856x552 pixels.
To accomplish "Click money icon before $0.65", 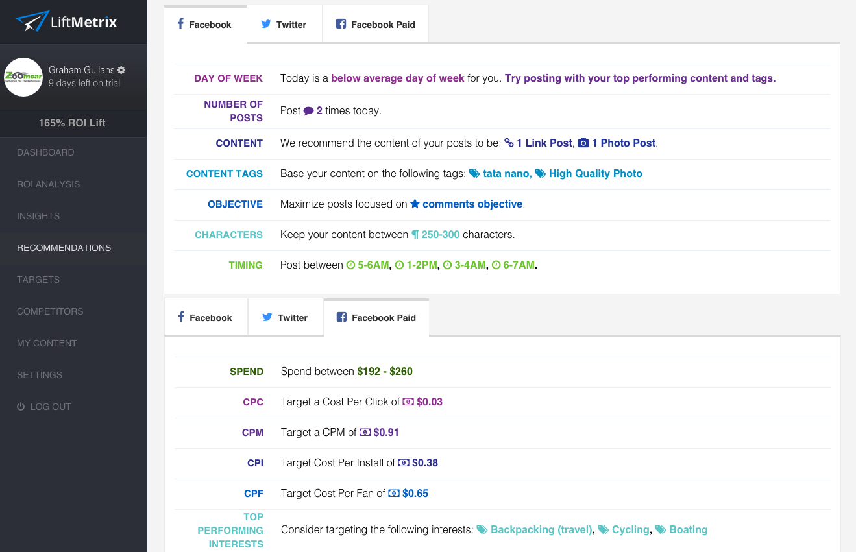I will coord(394,493).
